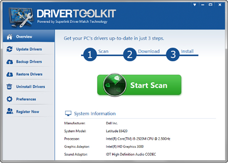Click the System Information heading
228x167 pixels.
tap(95, 113)
